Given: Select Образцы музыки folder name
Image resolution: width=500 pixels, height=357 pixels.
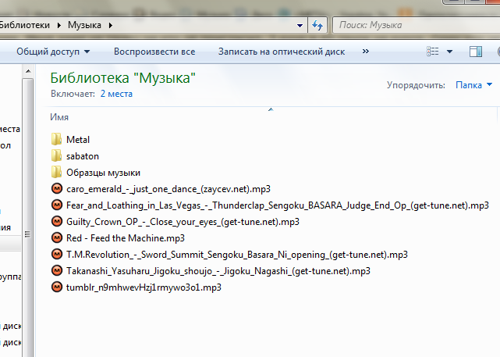Looking at the screenshot, I should click(x=103, y=173).
